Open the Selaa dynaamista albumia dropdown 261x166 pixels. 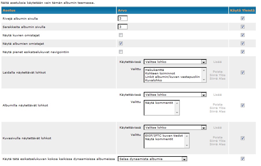152,159
